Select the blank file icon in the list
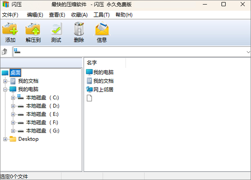251x180 pixels. [90, 98]
